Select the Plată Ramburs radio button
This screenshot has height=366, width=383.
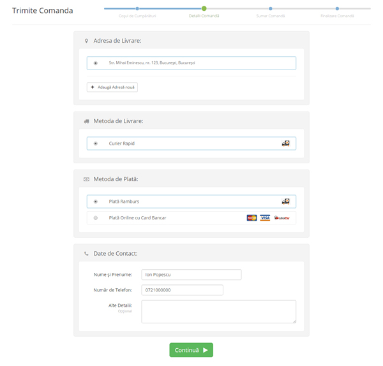coord(96,201)
